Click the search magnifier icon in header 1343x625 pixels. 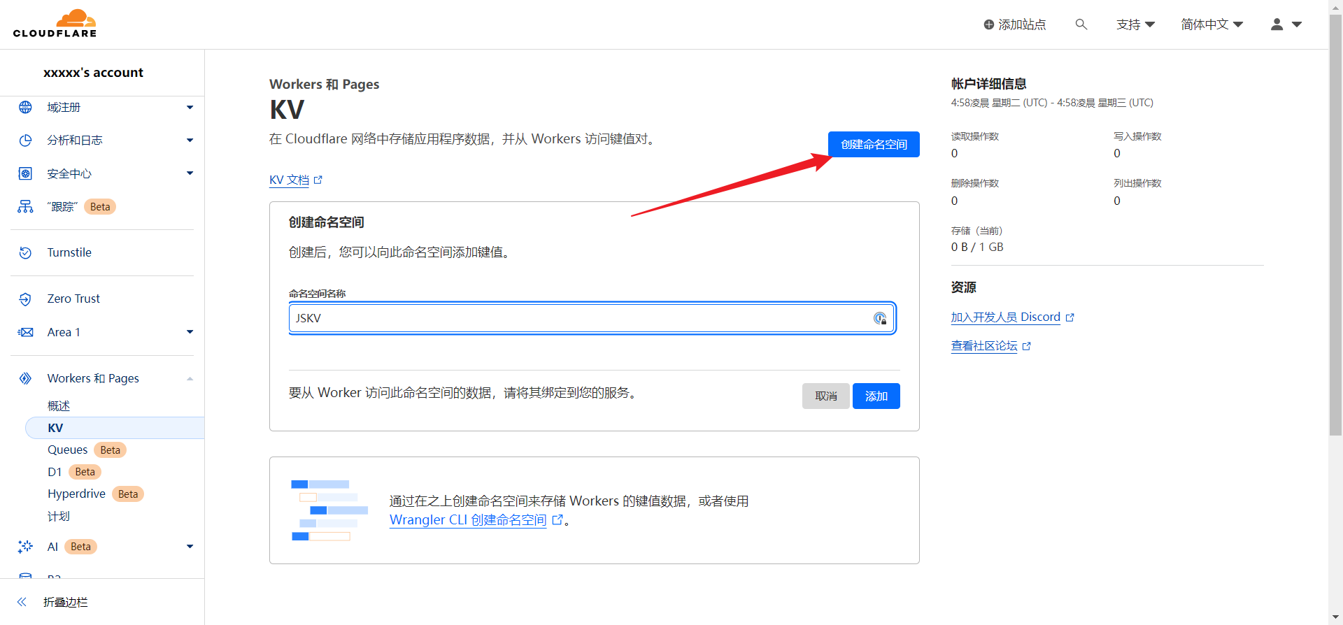tap(1081, 24)
